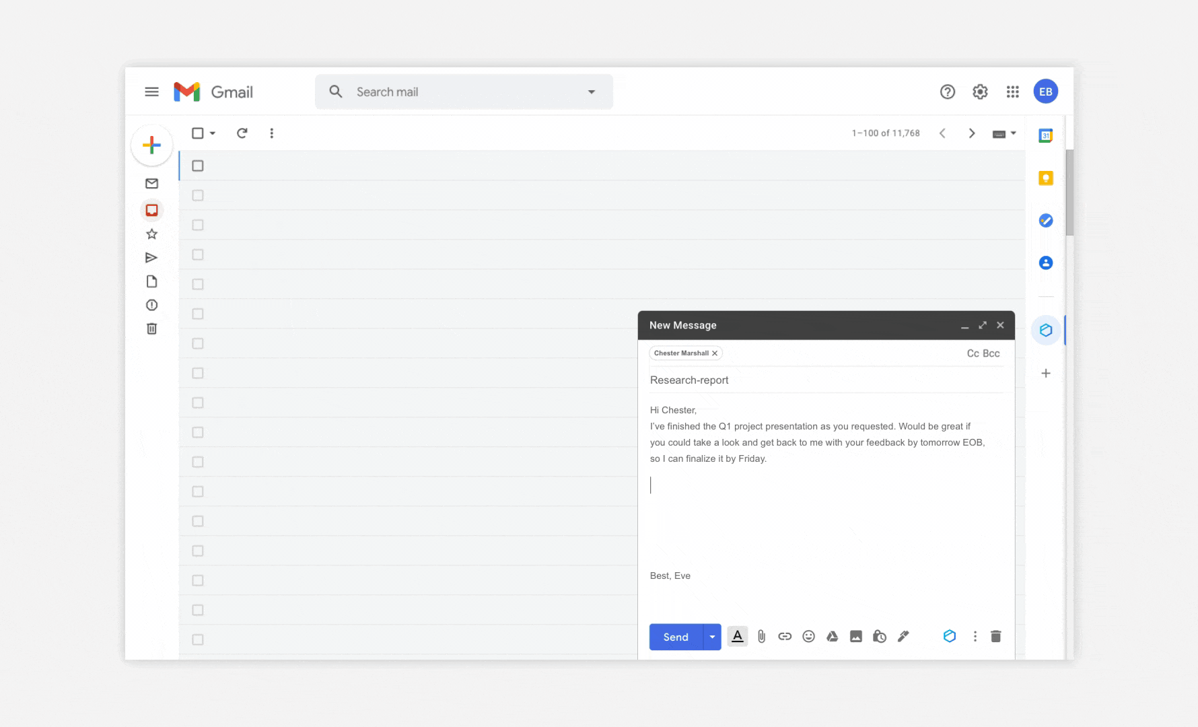This screenshot has height=727, width=1198.
Task: Go to newer messages page
Action: (942, 133)
